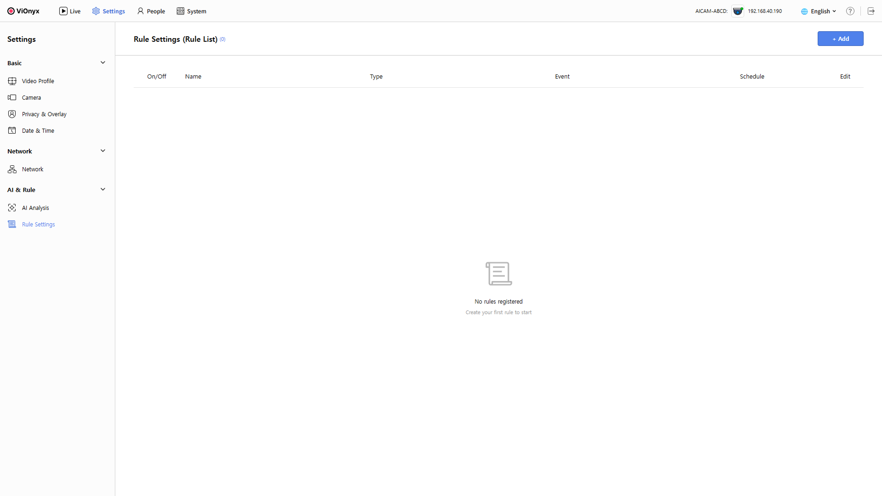Image resolution: width=882 pixels, height=496 pixels.
Task: Open Privacy & Overlay icon
Action: (x=12, y=114)
